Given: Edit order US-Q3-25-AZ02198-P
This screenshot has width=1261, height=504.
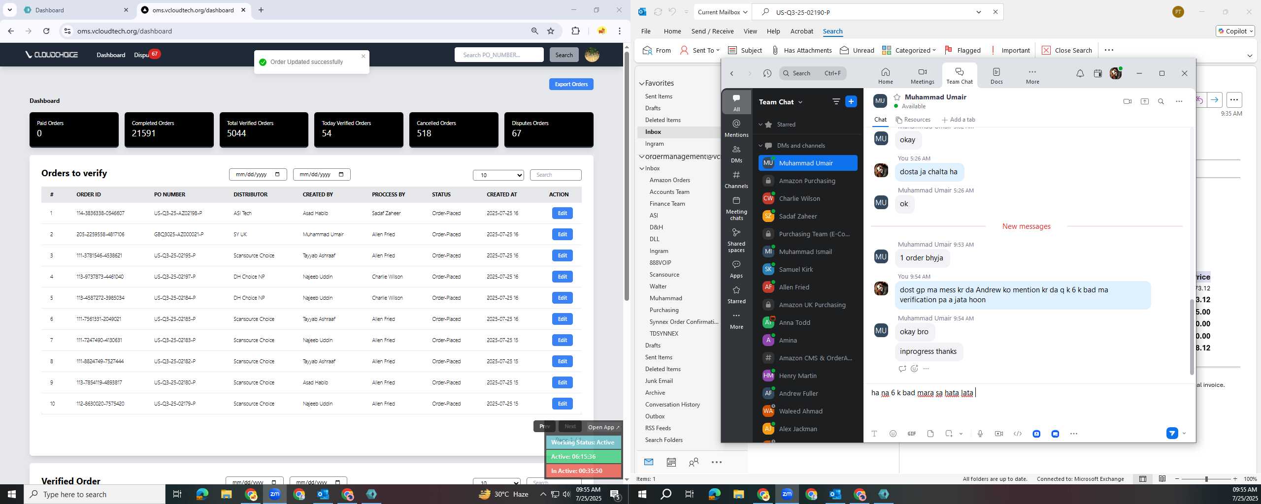Looking at the screenshot, I should click(x=562, y=213).
